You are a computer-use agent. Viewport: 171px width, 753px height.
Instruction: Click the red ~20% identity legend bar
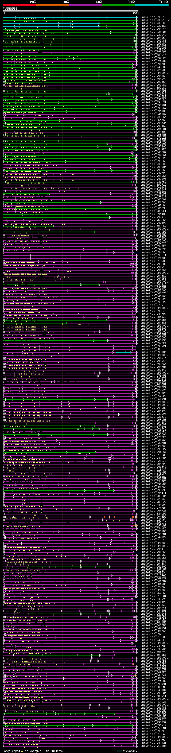(19, 5)
